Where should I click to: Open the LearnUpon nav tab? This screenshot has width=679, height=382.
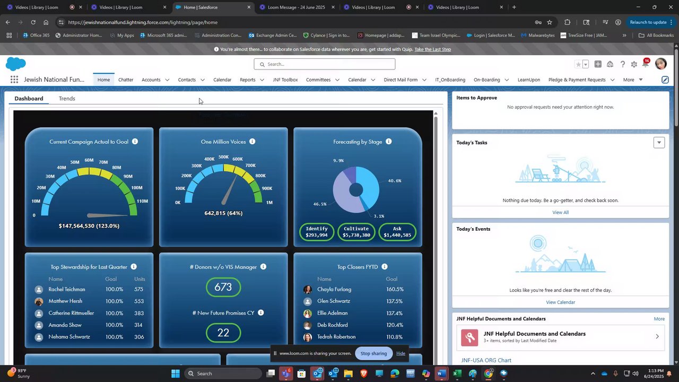[x=529, y=80]
